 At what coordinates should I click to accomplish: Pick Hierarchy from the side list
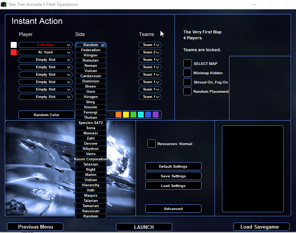tap(91, 185)
